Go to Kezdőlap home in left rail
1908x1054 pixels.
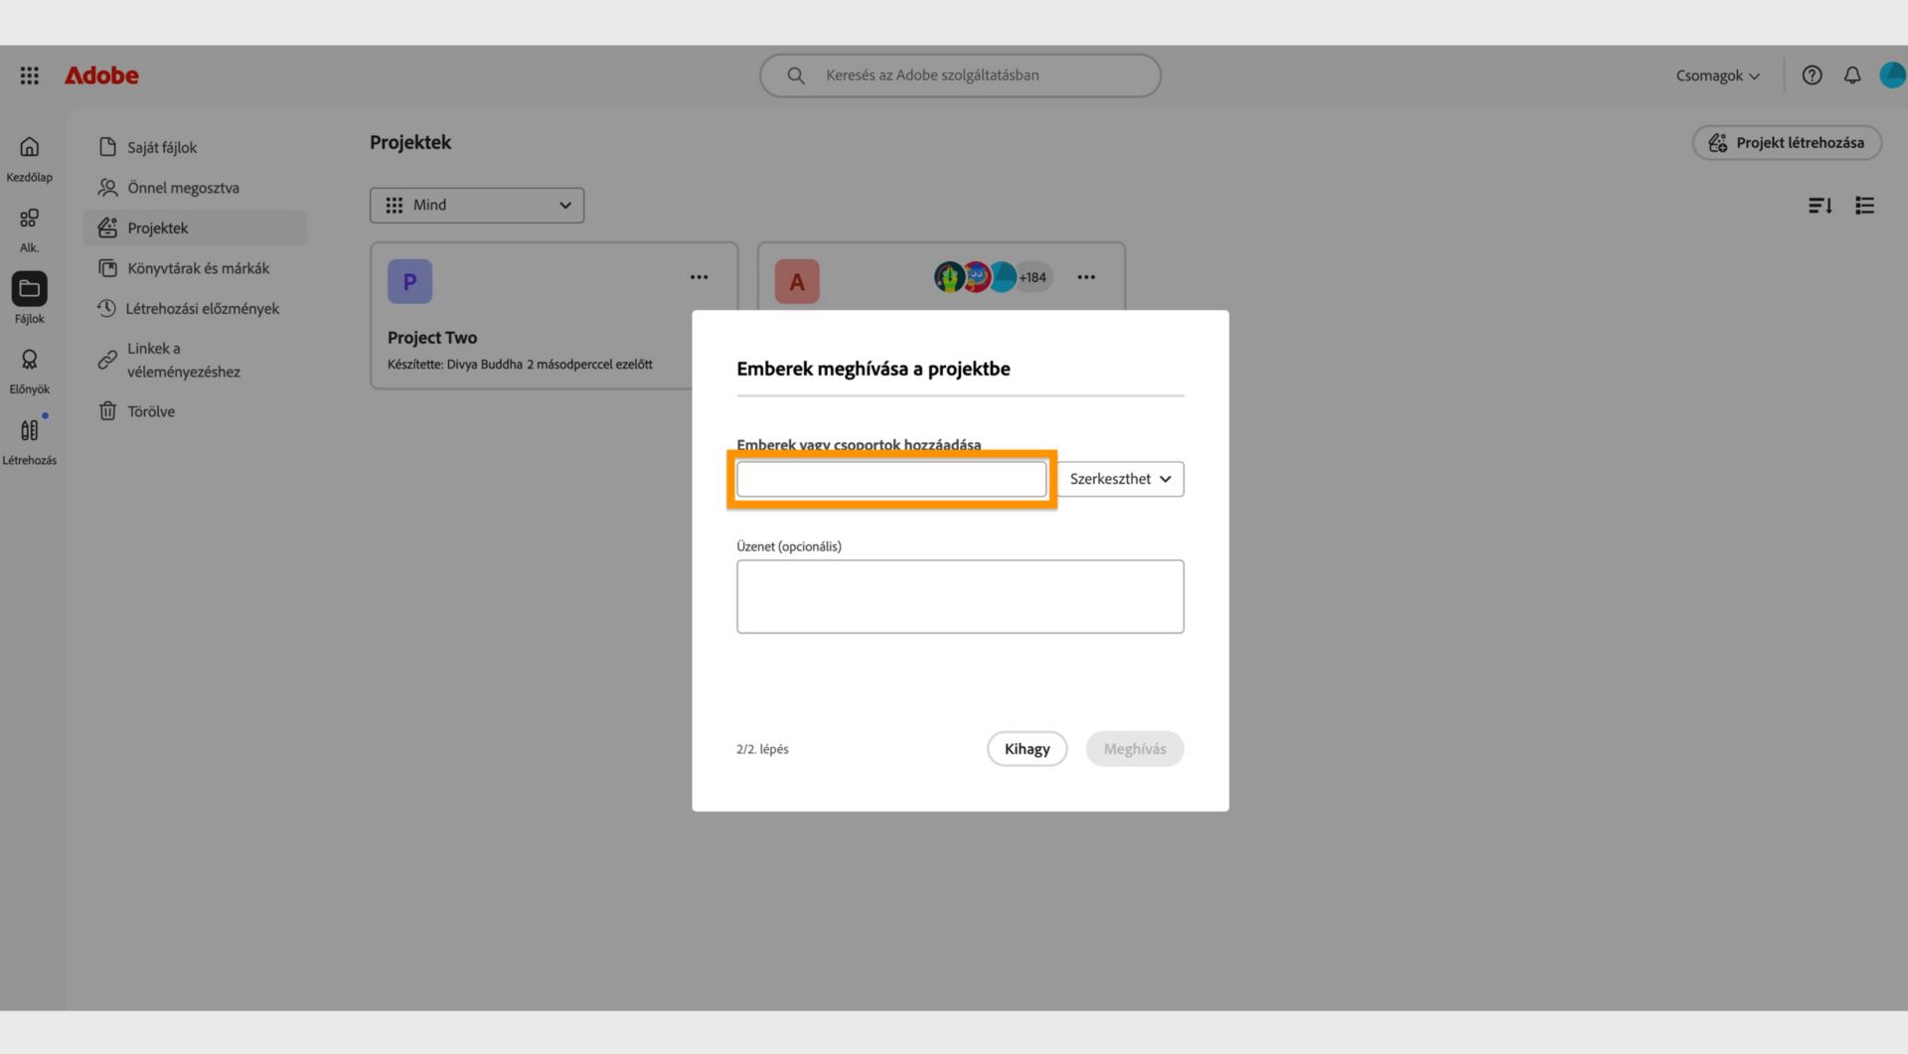tap(30, 159)
